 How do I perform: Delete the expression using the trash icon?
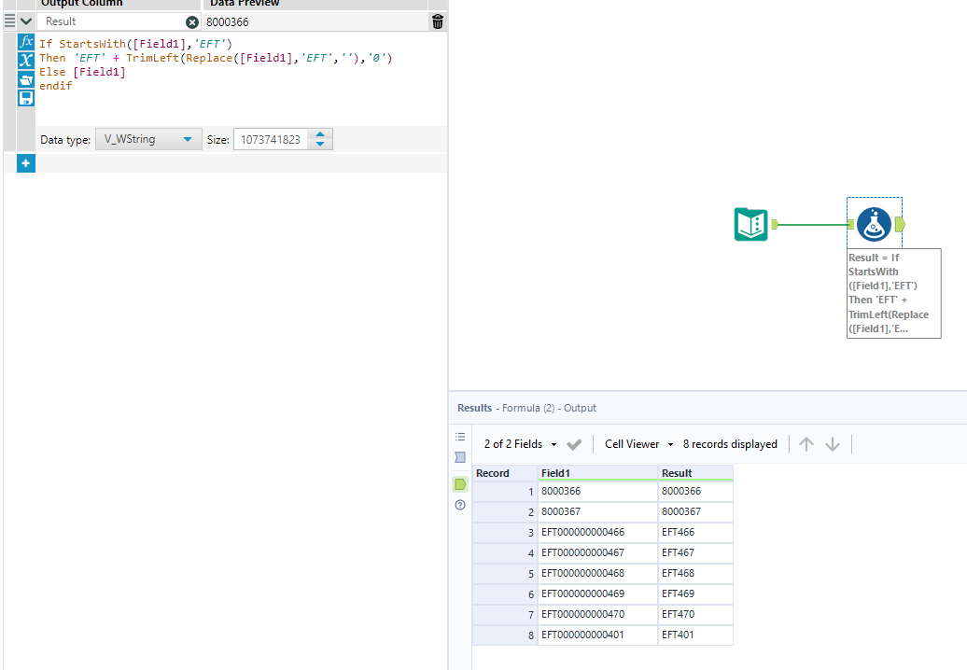437,21
